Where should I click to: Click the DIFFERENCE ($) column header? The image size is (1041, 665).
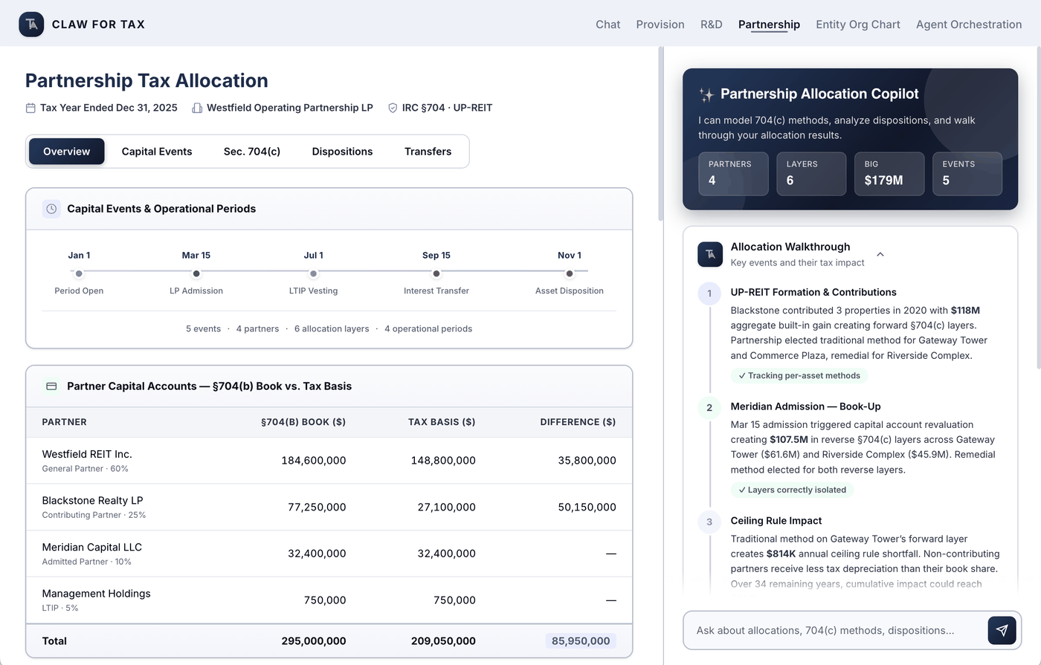[x=578, y=422]
